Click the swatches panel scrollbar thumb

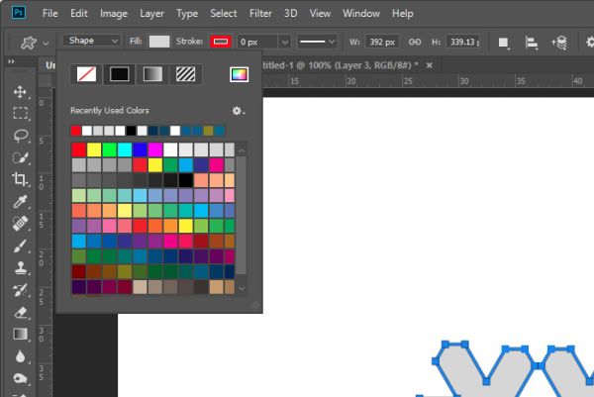point(242,215)
